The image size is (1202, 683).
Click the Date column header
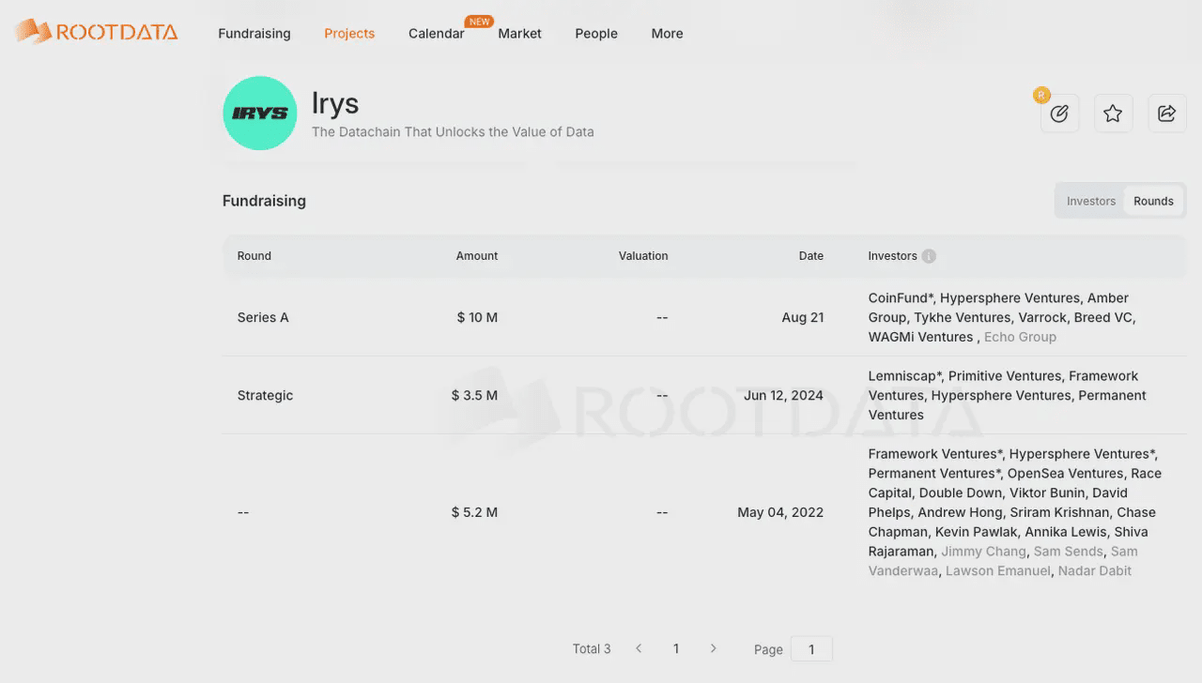pos(811,256)
